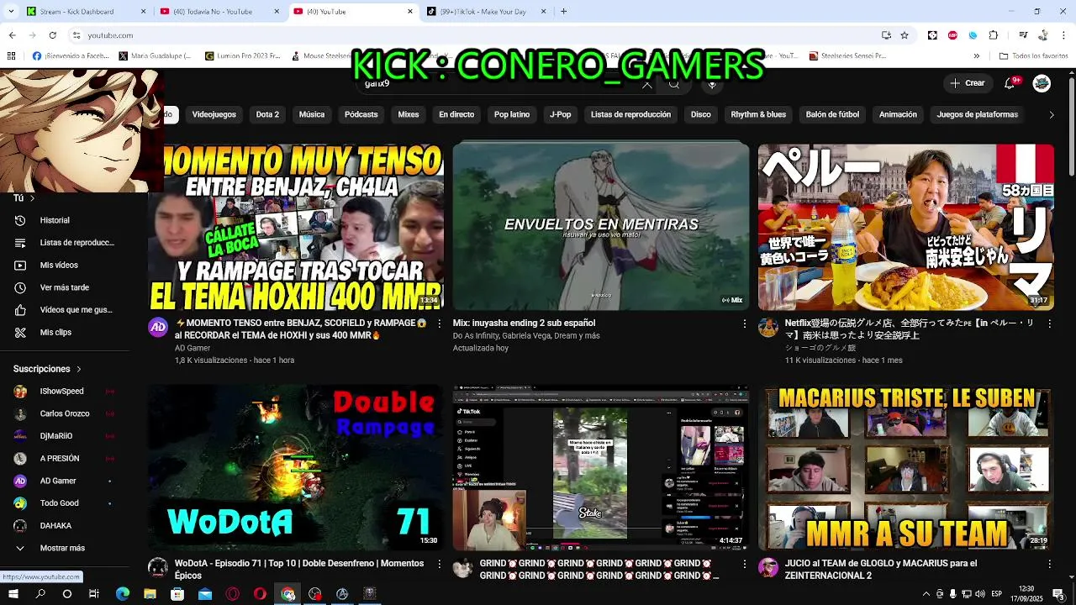Open Microsoft Edge from the taskbar
This screenshot has height=605, width=1076.
pos(123,594)
